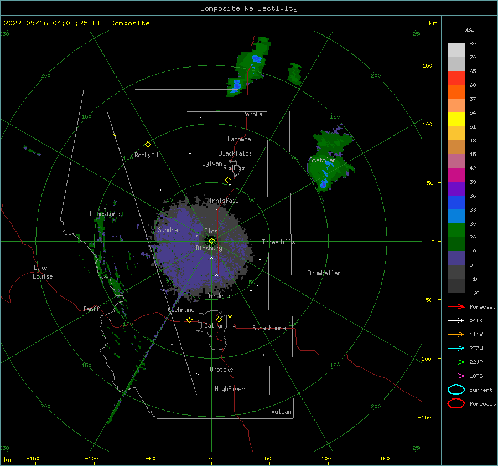Click the HighRiver label
This screenshot has height=466, width=498.
click(x=230, y=389)
